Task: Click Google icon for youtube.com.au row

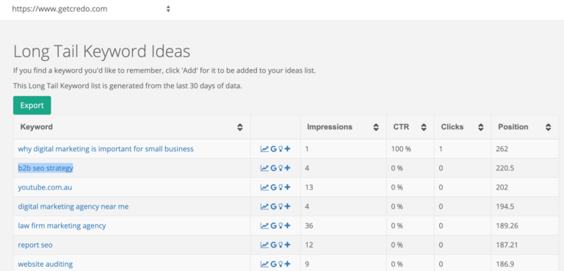Action: pos(273,187)
